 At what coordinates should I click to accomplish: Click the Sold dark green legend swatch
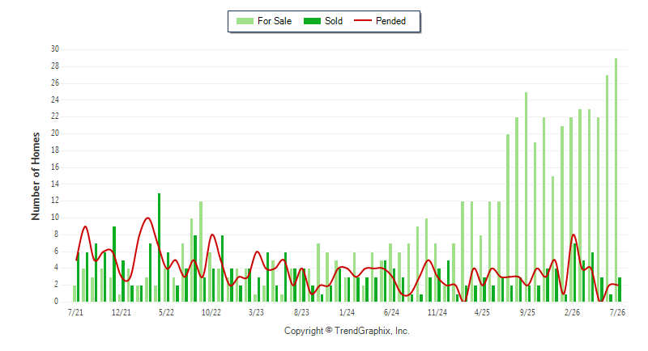(x=312, y=21)
